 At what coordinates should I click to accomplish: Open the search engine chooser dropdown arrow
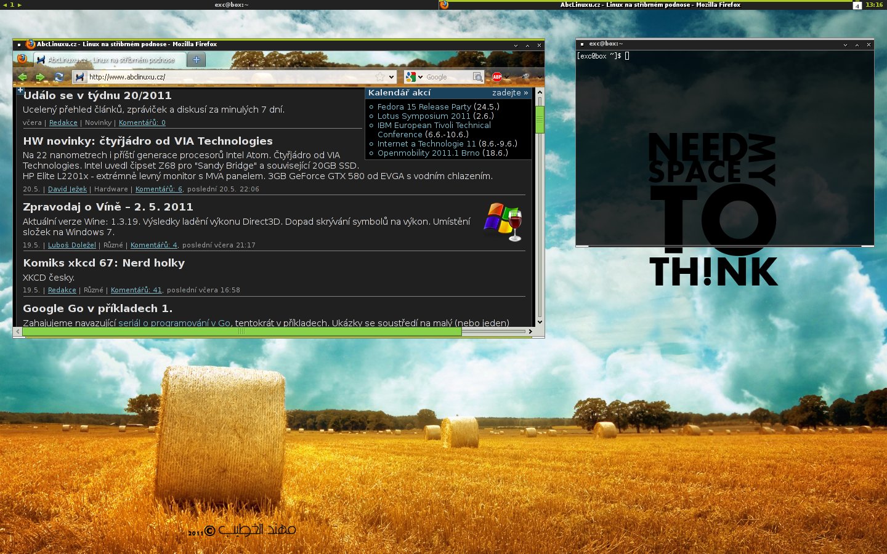click(x=421, y=77)
